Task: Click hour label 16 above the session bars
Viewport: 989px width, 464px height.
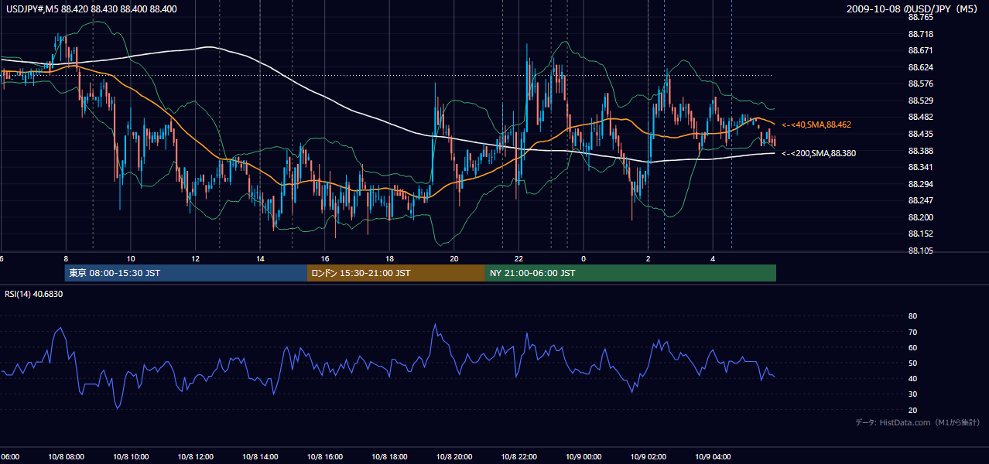Action: coord(325,258)
